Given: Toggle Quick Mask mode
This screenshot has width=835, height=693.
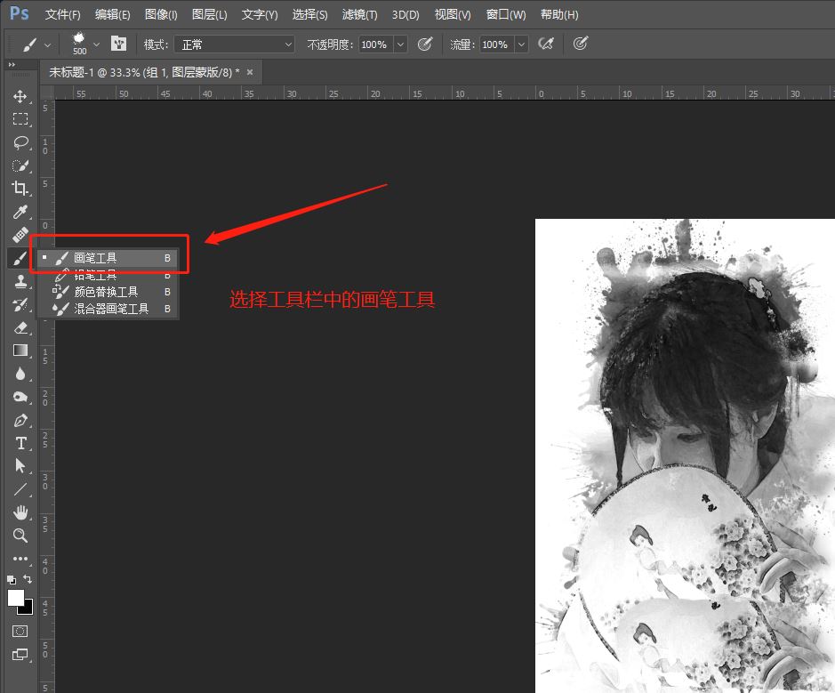Looking at the screenshot, I should 20,632.
